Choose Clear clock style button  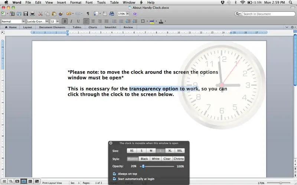167,159
